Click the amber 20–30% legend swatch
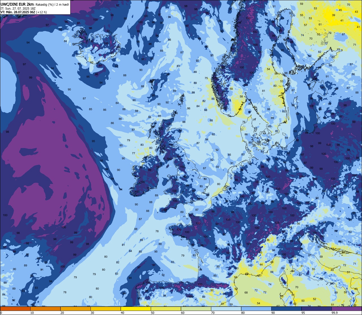Viewport: 362px width, 315px height. 76,309
